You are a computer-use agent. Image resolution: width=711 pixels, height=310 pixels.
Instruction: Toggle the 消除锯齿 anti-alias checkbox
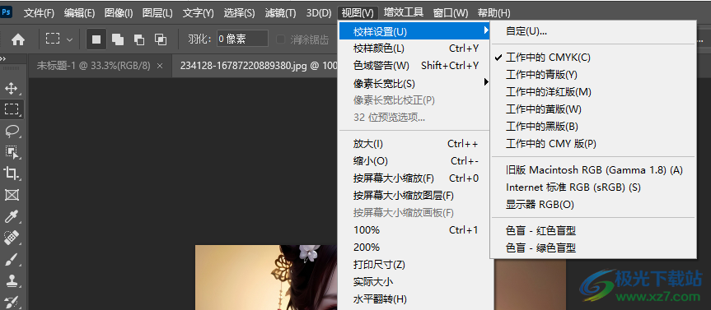coord(281,39)
